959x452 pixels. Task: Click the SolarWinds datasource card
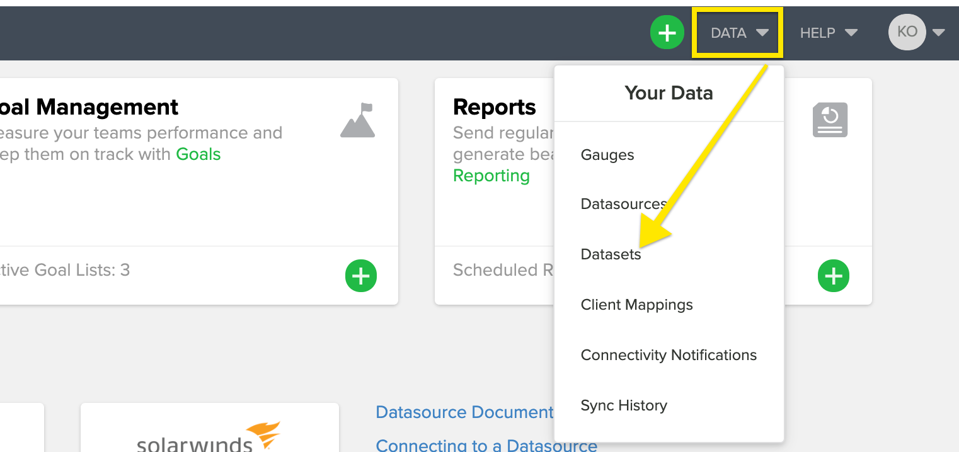coord(210,427)
